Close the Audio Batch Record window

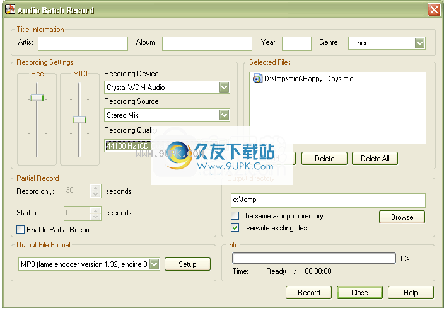pos(434,9)
